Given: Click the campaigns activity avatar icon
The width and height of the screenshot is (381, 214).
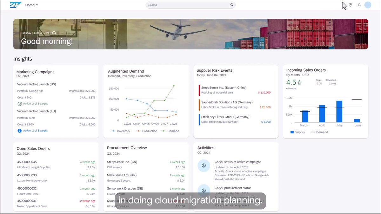Looking at the screenshot, I should pos(204,166).
